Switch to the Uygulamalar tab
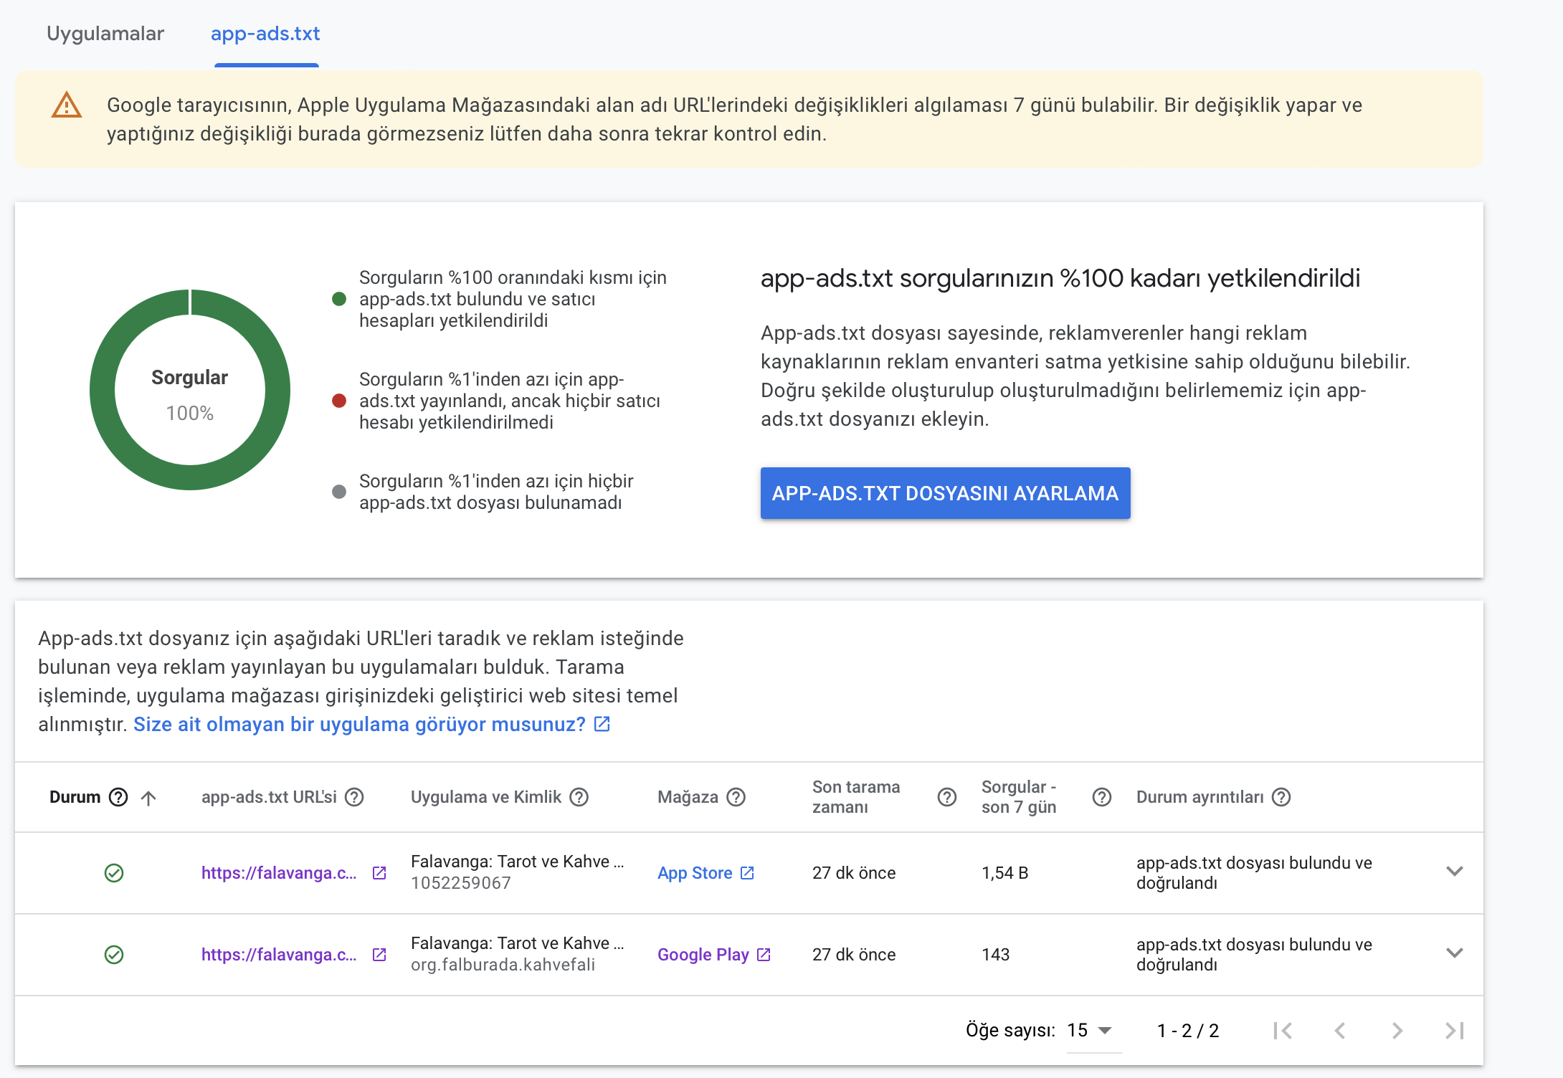This screenshot has height=1078, width=1563. (105, 34)
